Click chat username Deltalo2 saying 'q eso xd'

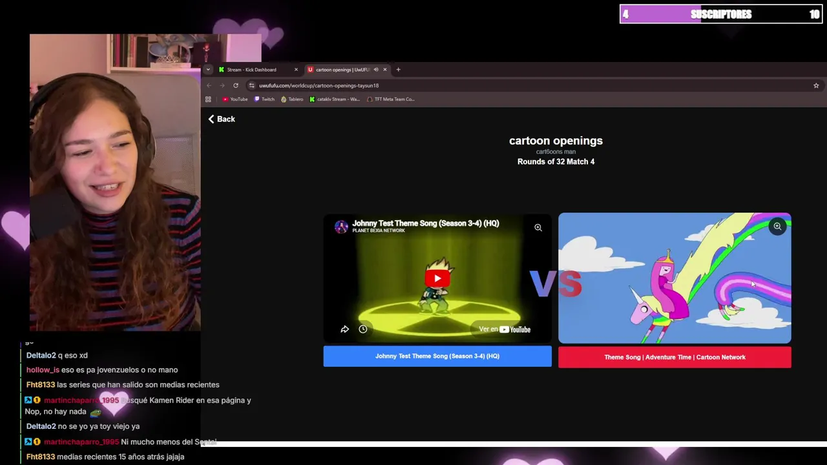click(41, 355)
